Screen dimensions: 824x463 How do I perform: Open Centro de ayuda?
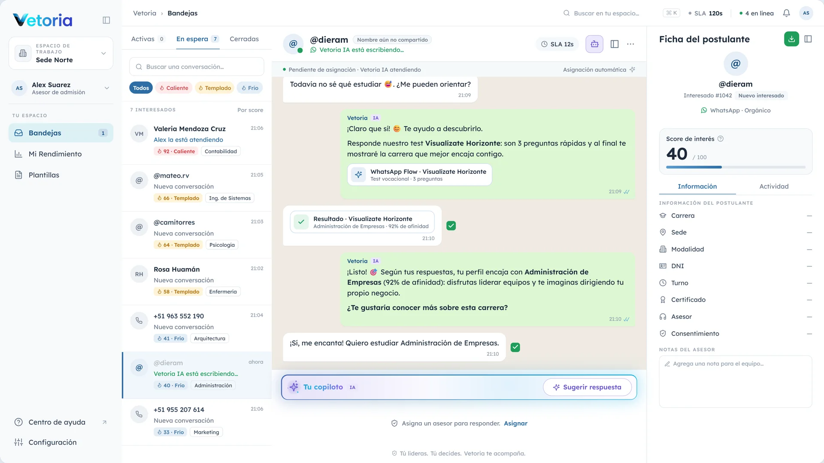61,422
